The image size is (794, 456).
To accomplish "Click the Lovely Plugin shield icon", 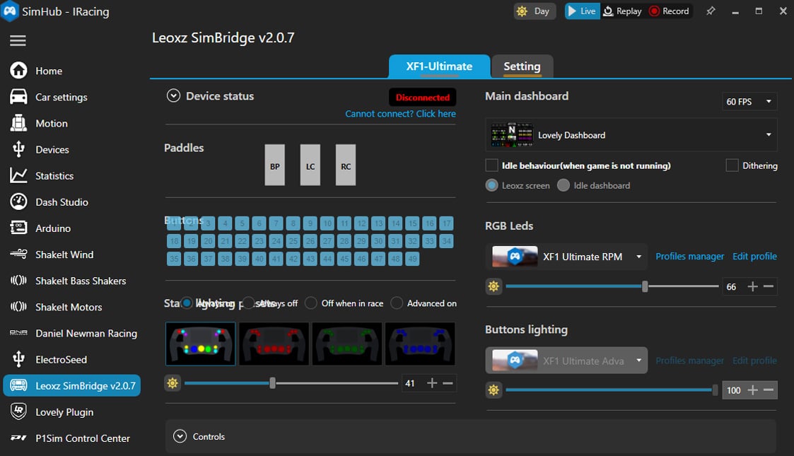I will (18, 411).
